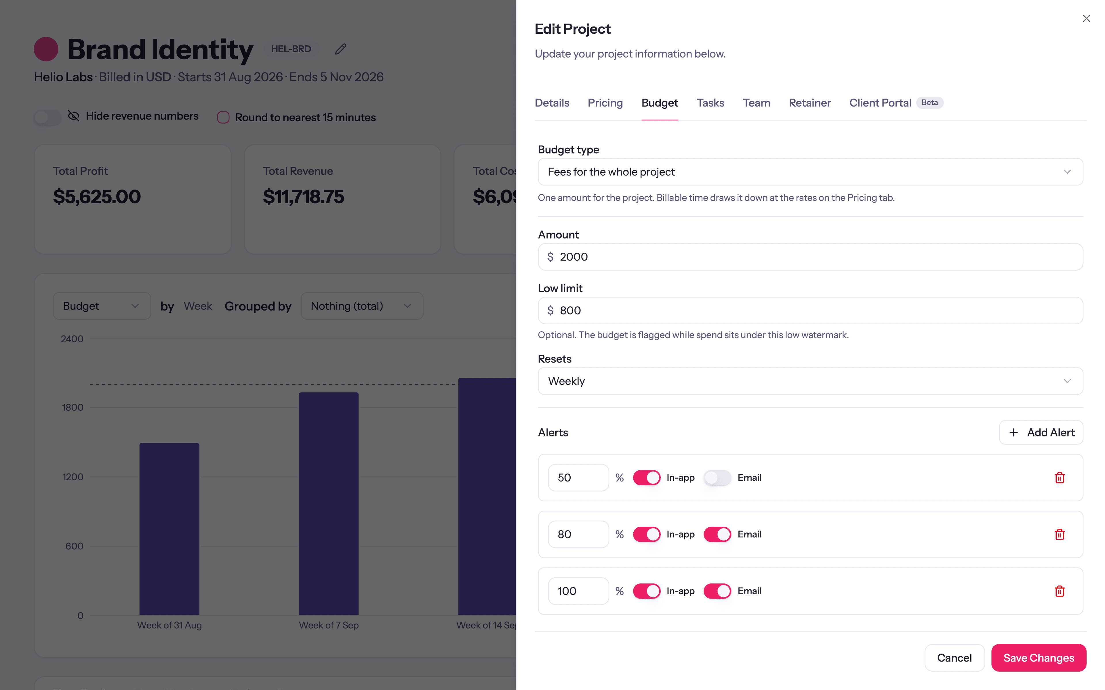Open the Client Portal Beta tab
Screen dimensions: 1105x690
pyautogui.click(x=896, y=103)
